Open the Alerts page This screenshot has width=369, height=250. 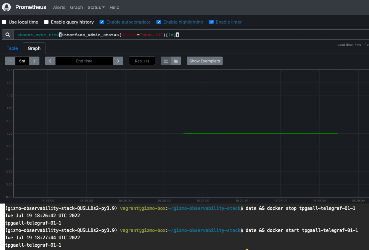pyautogui.click(x=59, y=7)
